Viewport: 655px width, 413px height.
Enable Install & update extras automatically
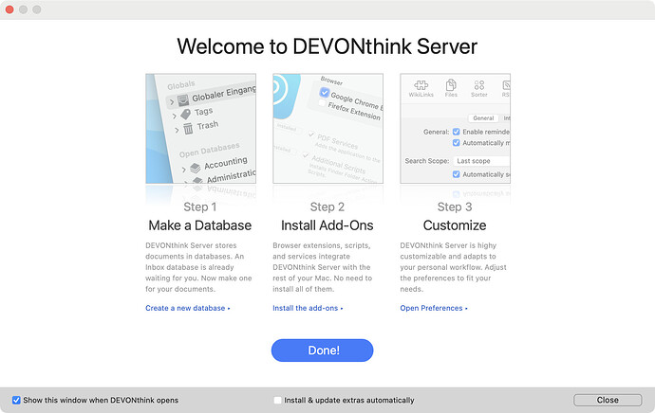(x=277, y=400)
